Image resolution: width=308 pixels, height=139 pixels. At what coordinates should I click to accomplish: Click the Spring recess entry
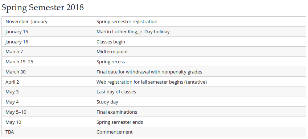pos(111,62)
